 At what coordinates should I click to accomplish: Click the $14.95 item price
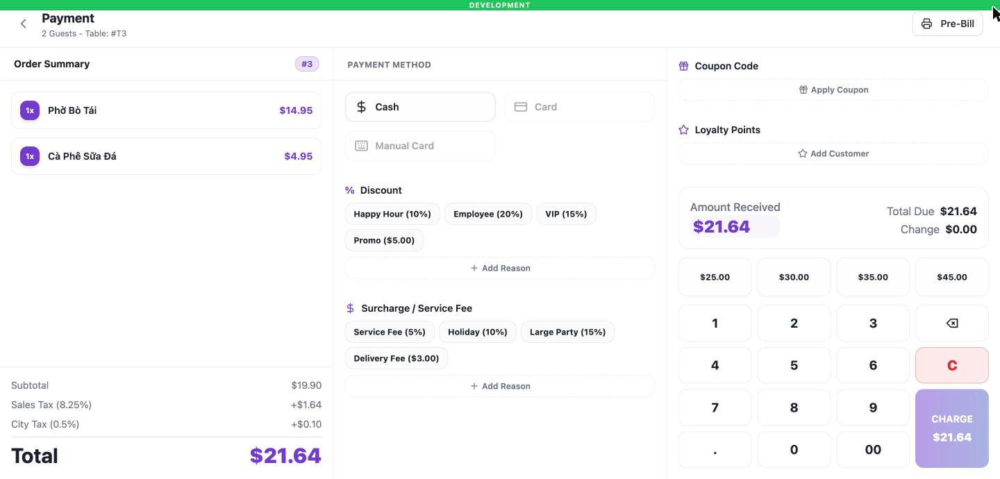[x=296, y=110]
